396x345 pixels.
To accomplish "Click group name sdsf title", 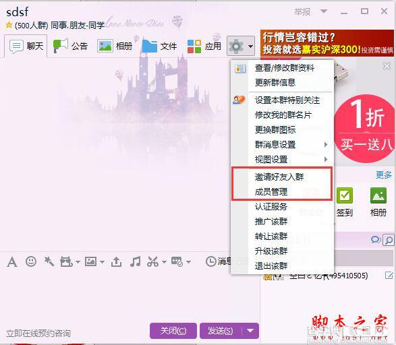I will click(x=18, y=12).
